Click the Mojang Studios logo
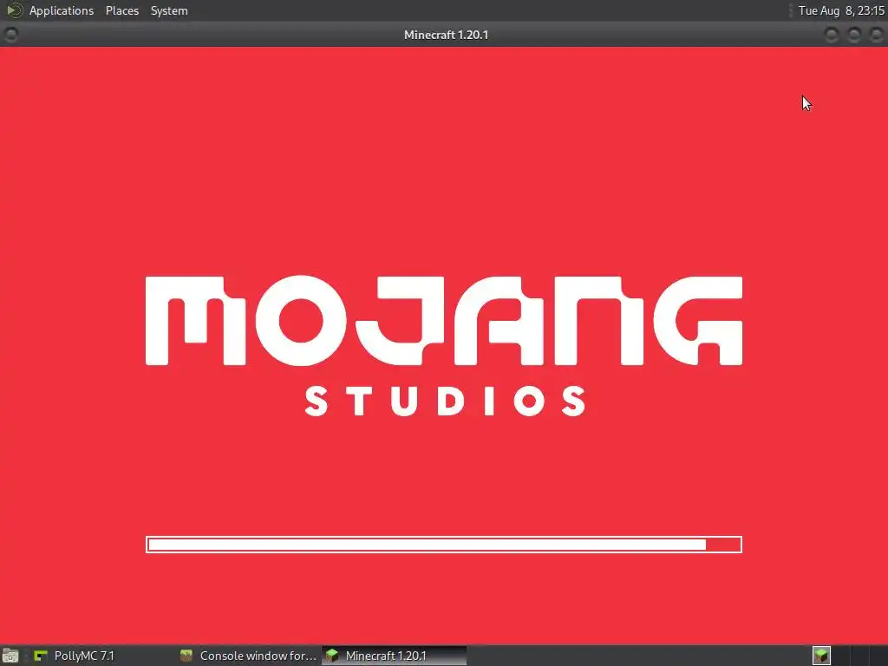 (x=444, y=345)
